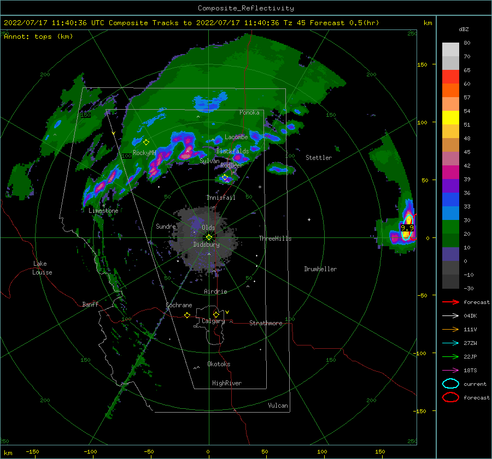Click the Ponoka city label
This screenshot has width=492, height=459.
[249, 112]
